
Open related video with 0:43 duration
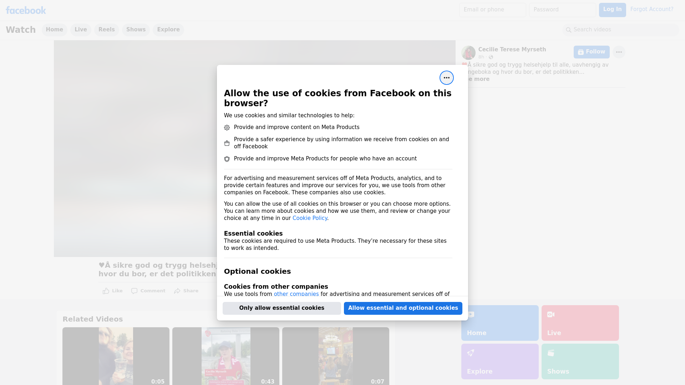point(226,356)
